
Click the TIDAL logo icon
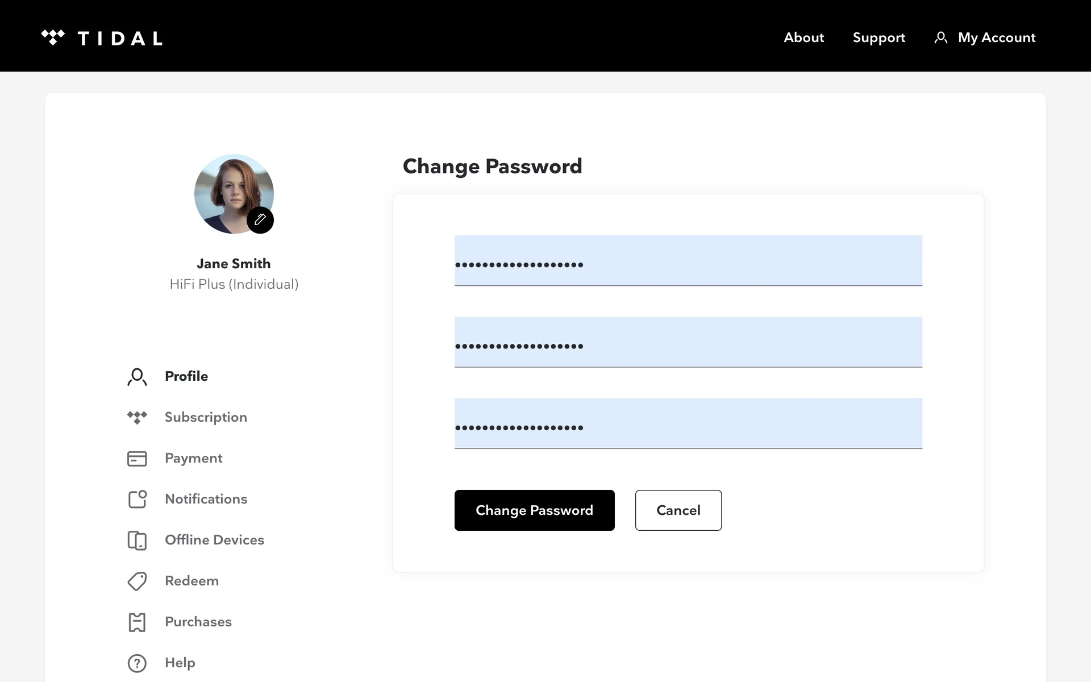[53, 38]
